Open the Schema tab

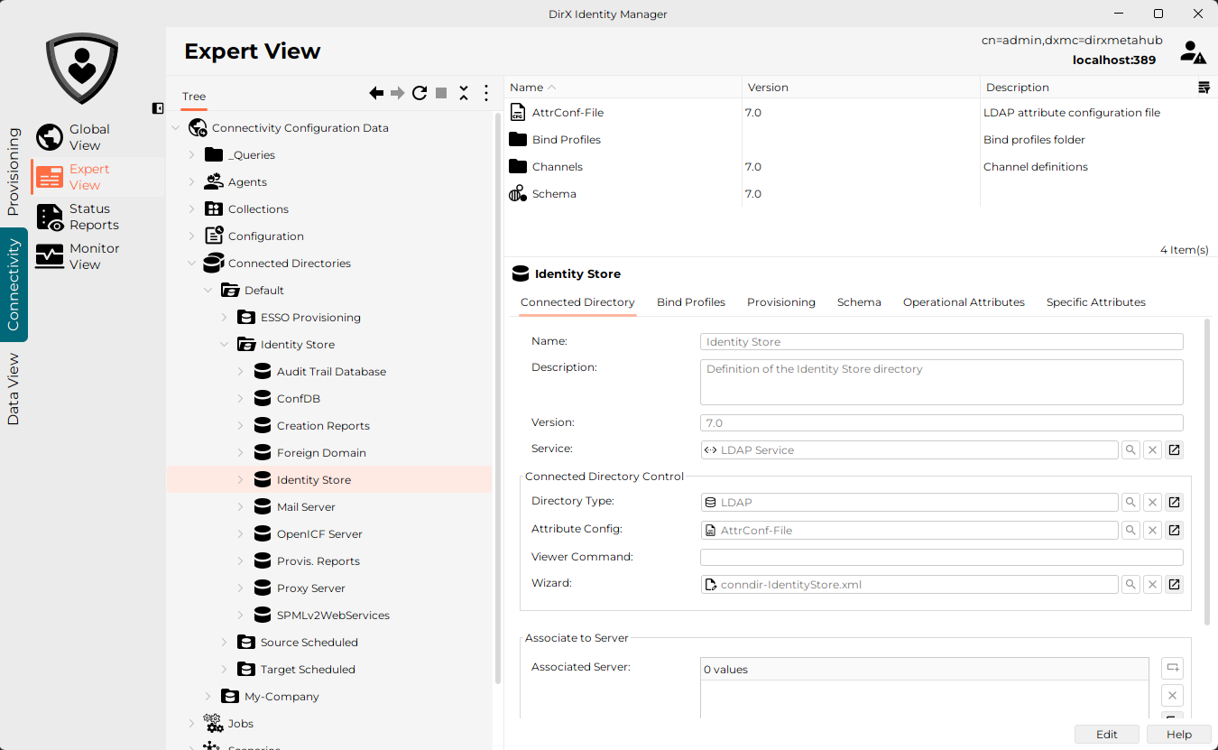[859, 302]
